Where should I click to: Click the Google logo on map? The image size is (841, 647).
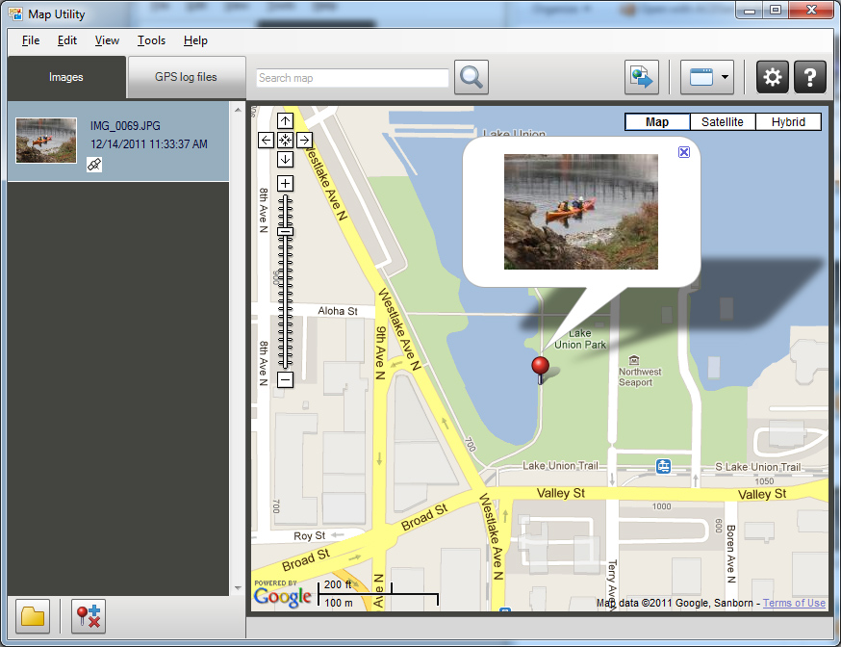(283, 596)
